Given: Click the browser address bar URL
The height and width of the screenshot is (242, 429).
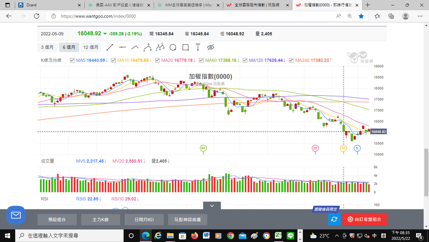Looking at the screenshot, I should pyautogui.click(x=98, y=16).
